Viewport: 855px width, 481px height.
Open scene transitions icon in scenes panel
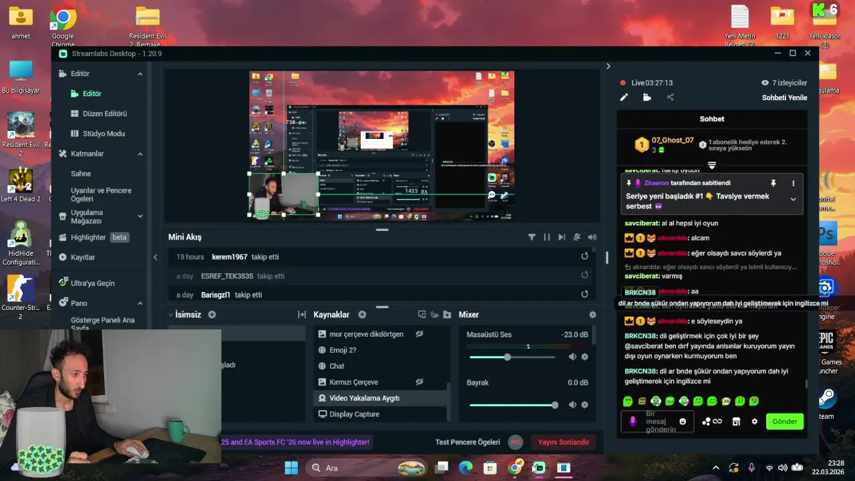[x=302, y=315]
